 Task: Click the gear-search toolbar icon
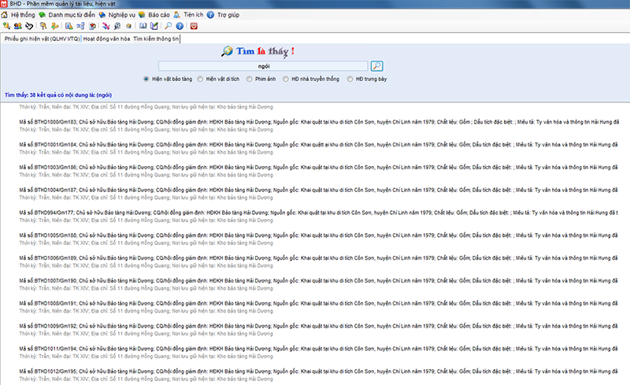pos(117,26)
